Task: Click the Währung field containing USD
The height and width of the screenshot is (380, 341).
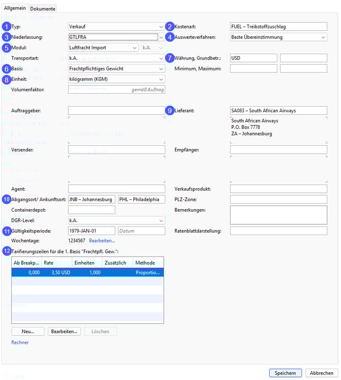Action: coord(253,58)
